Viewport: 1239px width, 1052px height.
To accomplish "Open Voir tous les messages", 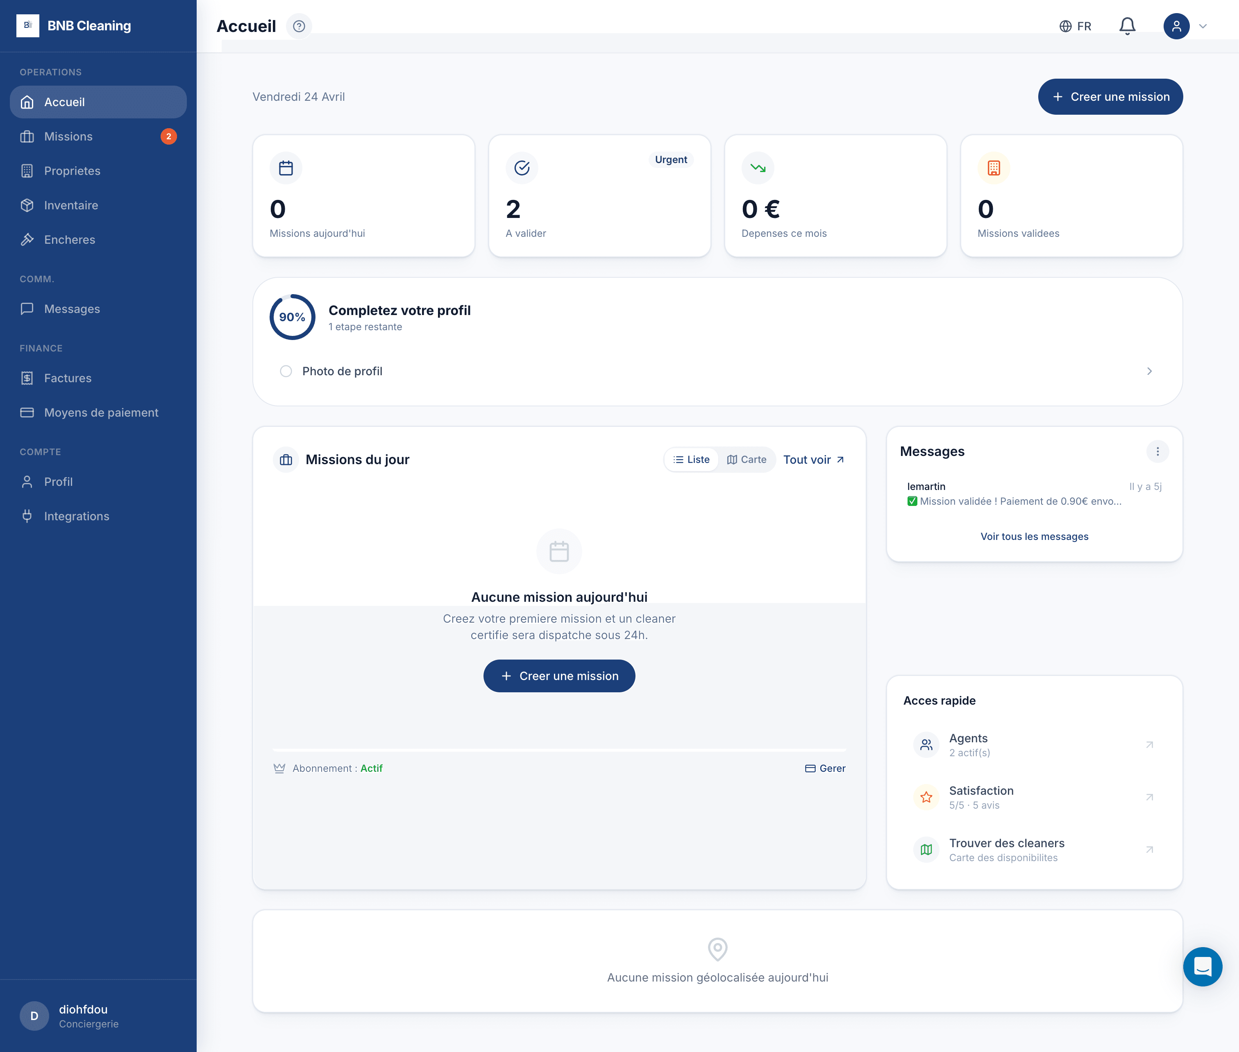I will click(1034, 536).
